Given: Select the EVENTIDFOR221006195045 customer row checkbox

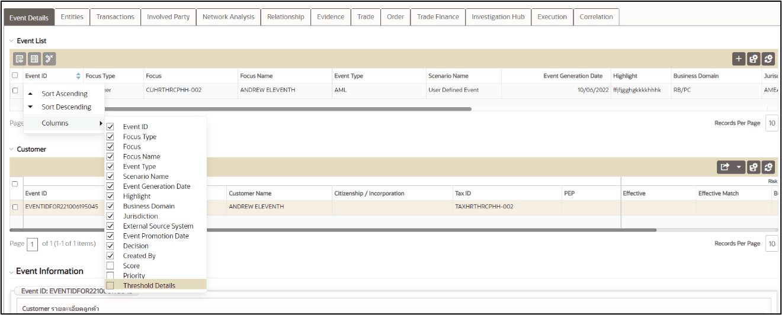Looking at the screenshot, I should [x=15, y=207].
